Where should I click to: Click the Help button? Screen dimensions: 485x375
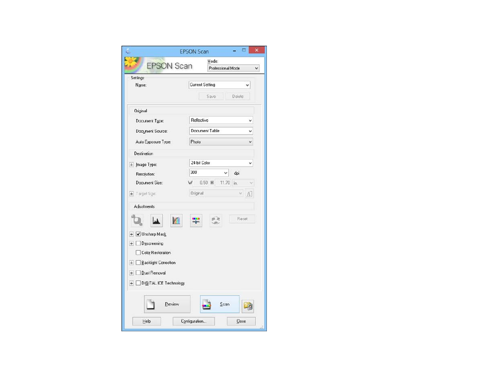pos(146,321)
